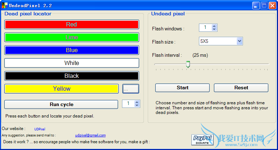This screenshot has width=278, height=150.
Task: Open the UDPixel website link
Action: point(40,129)
